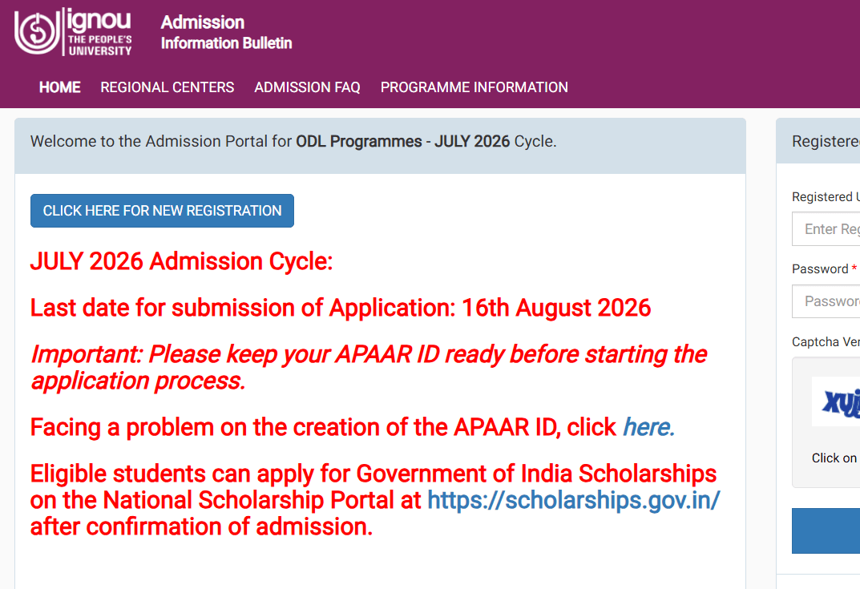Click the last date for submission notice
The height and width of the screenshot is (589, 860).
(x=341, y=308)
